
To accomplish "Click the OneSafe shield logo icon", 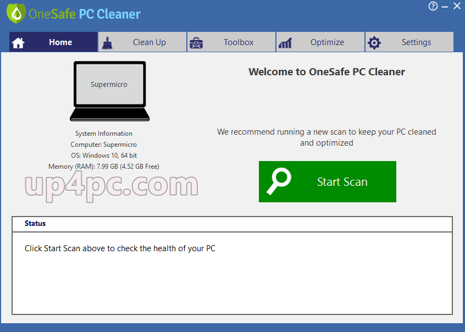I will [16, 13].
